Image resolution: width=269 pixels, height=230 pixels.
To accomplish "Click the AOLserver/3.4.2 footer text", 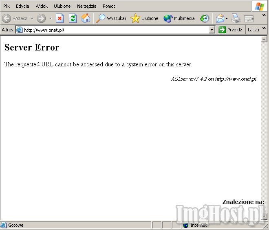I will (x=214, y=79).
